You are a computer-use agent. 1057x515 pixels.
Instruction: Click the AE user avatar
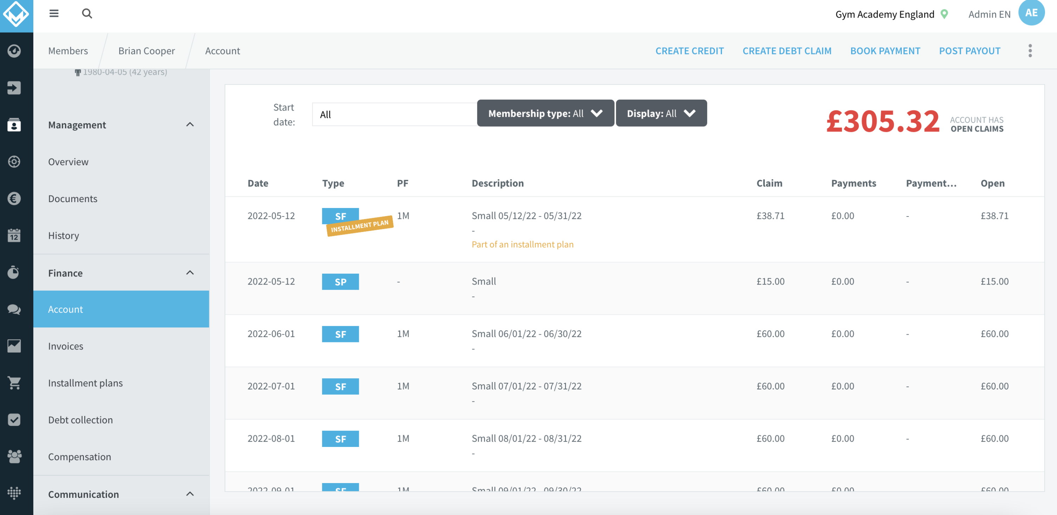(x=1031, y=13)
